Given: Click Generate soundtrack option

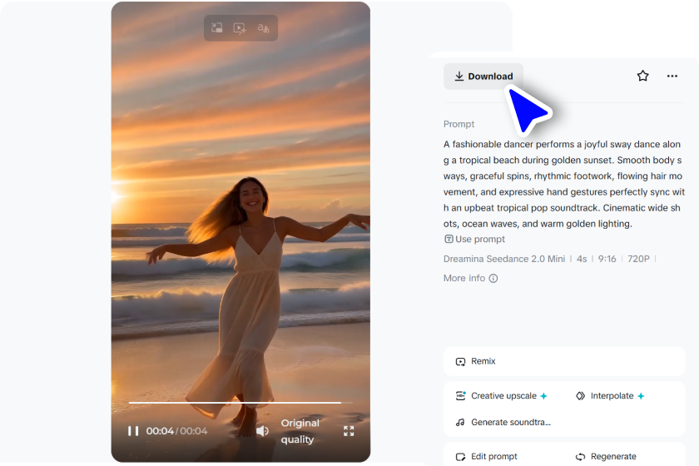Looking at the screenshot, I should (x=503, y=422).
